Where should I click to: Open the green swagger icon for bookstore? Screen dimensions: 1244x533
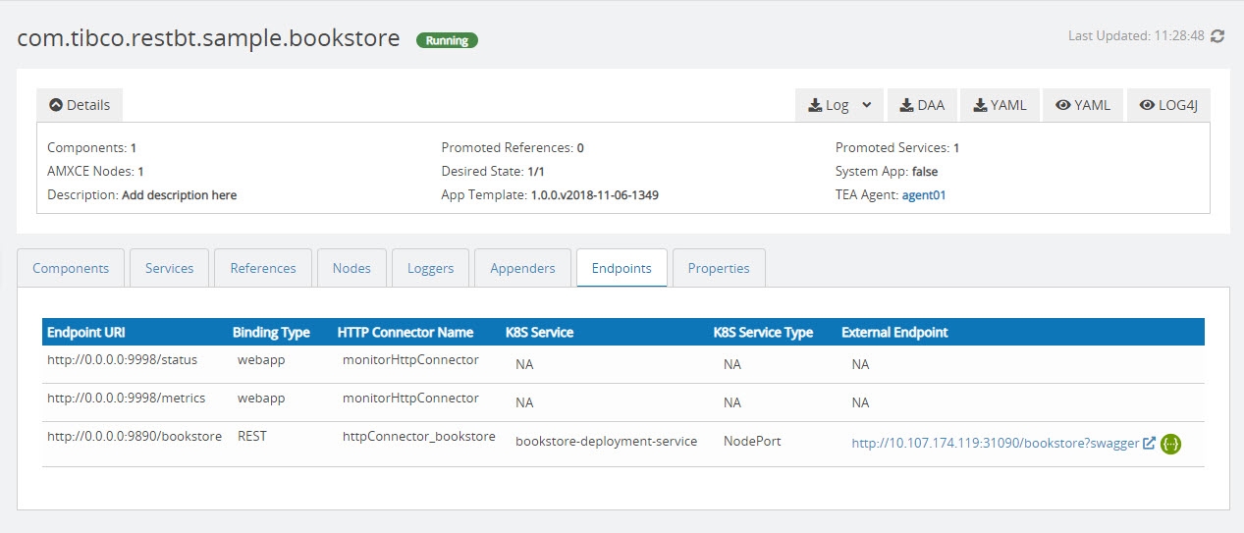click(1170, 444)
